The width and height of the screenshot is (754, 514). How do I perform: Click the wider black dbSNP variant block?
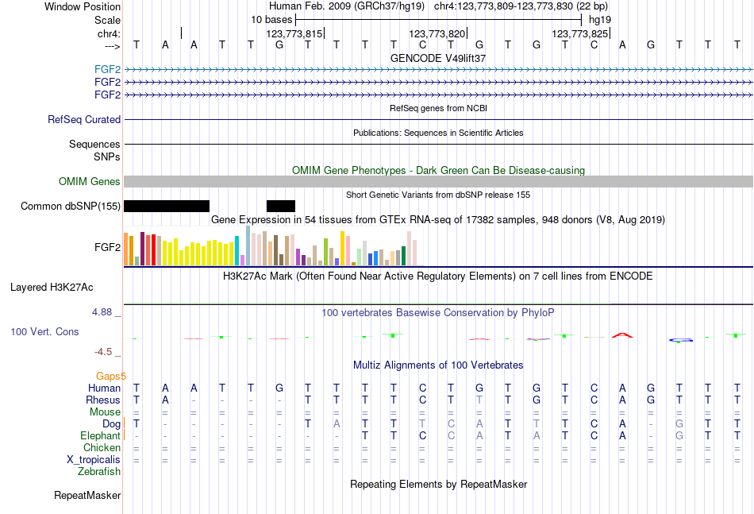pos(167,206)
